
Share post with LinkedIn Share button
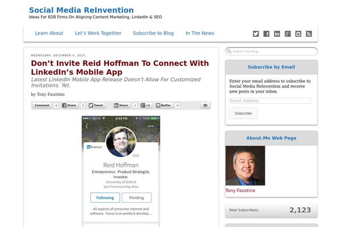(x=122, y=106)
